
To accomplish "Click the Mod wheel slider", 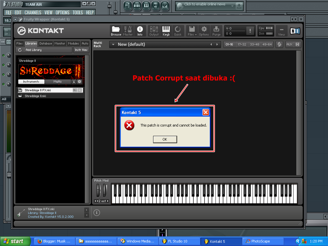I will [105, 190].
